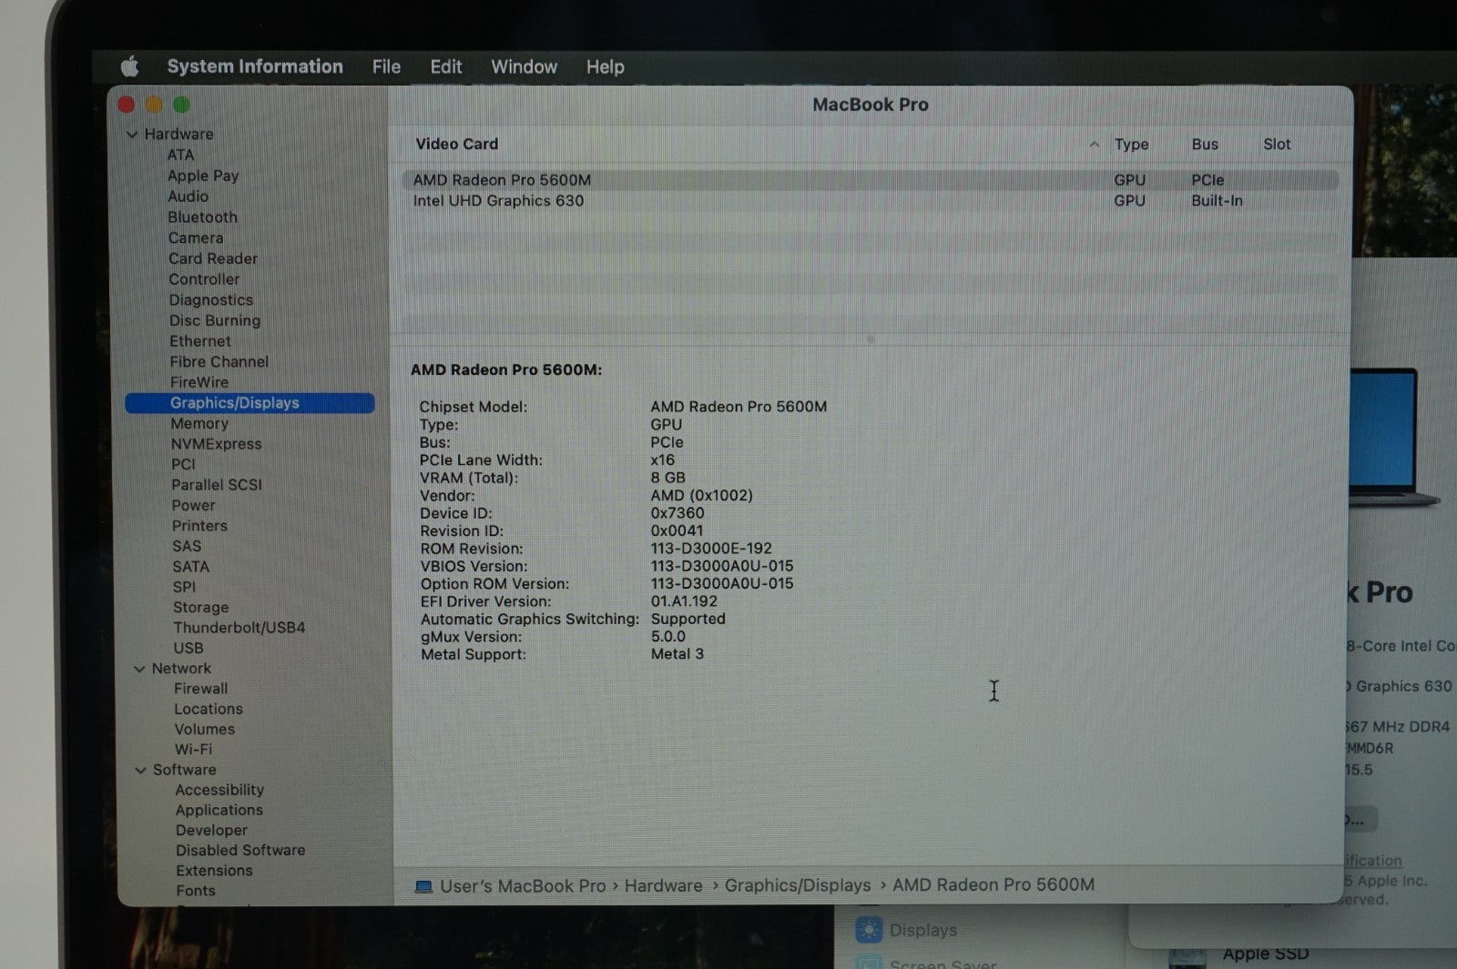Viewport: 1457px width, 969px height.
Task: Select Volumes under Network
Action: (205, 729)
